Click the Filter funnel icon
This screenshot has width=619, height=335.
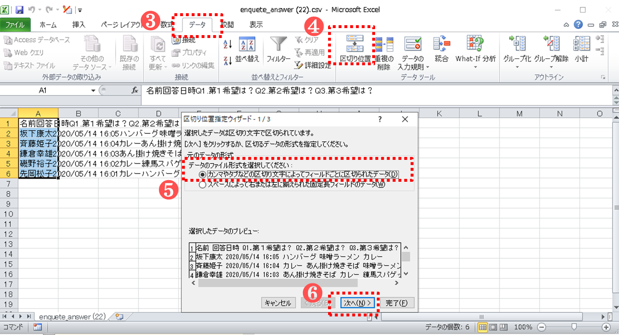tap(278, 45)
